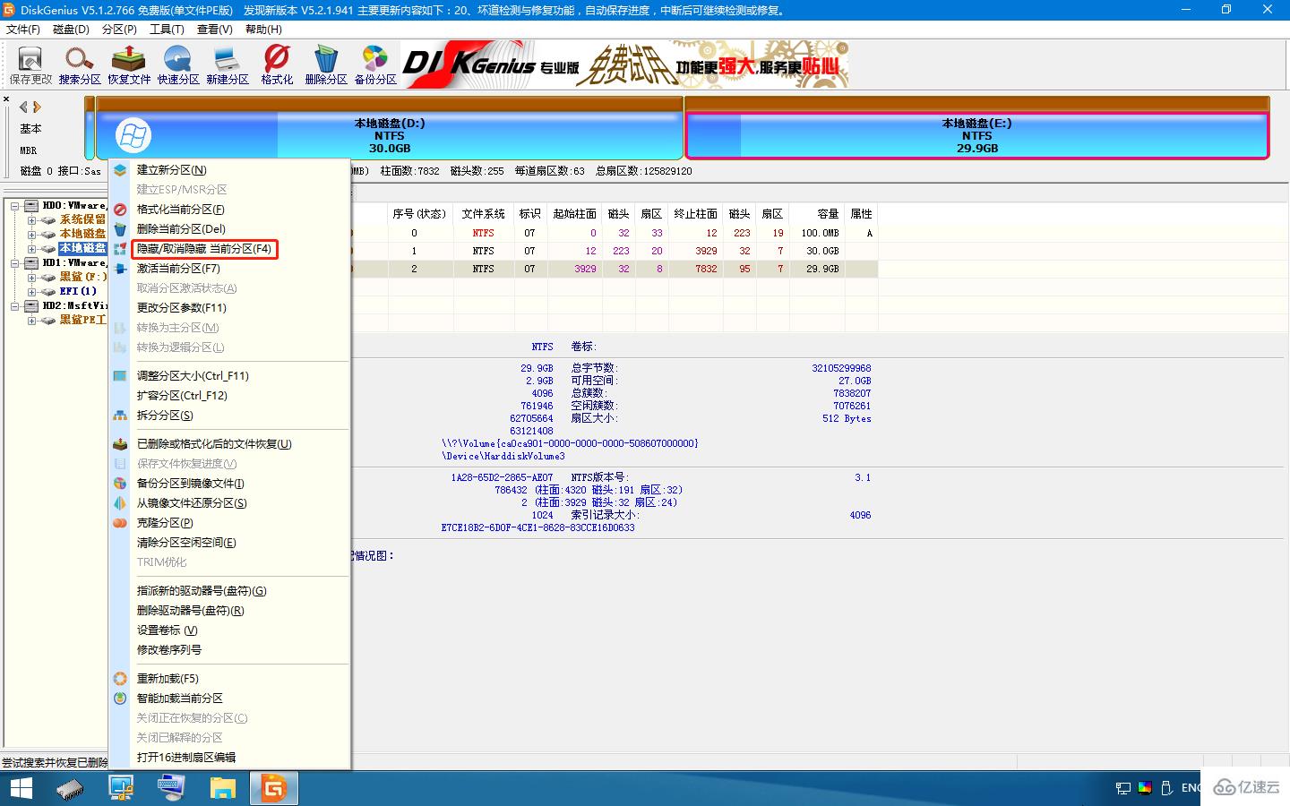Click the 新建分区 toolbar icon
This screenshot has width=1290, height=806.
click(x=228, y=64)
